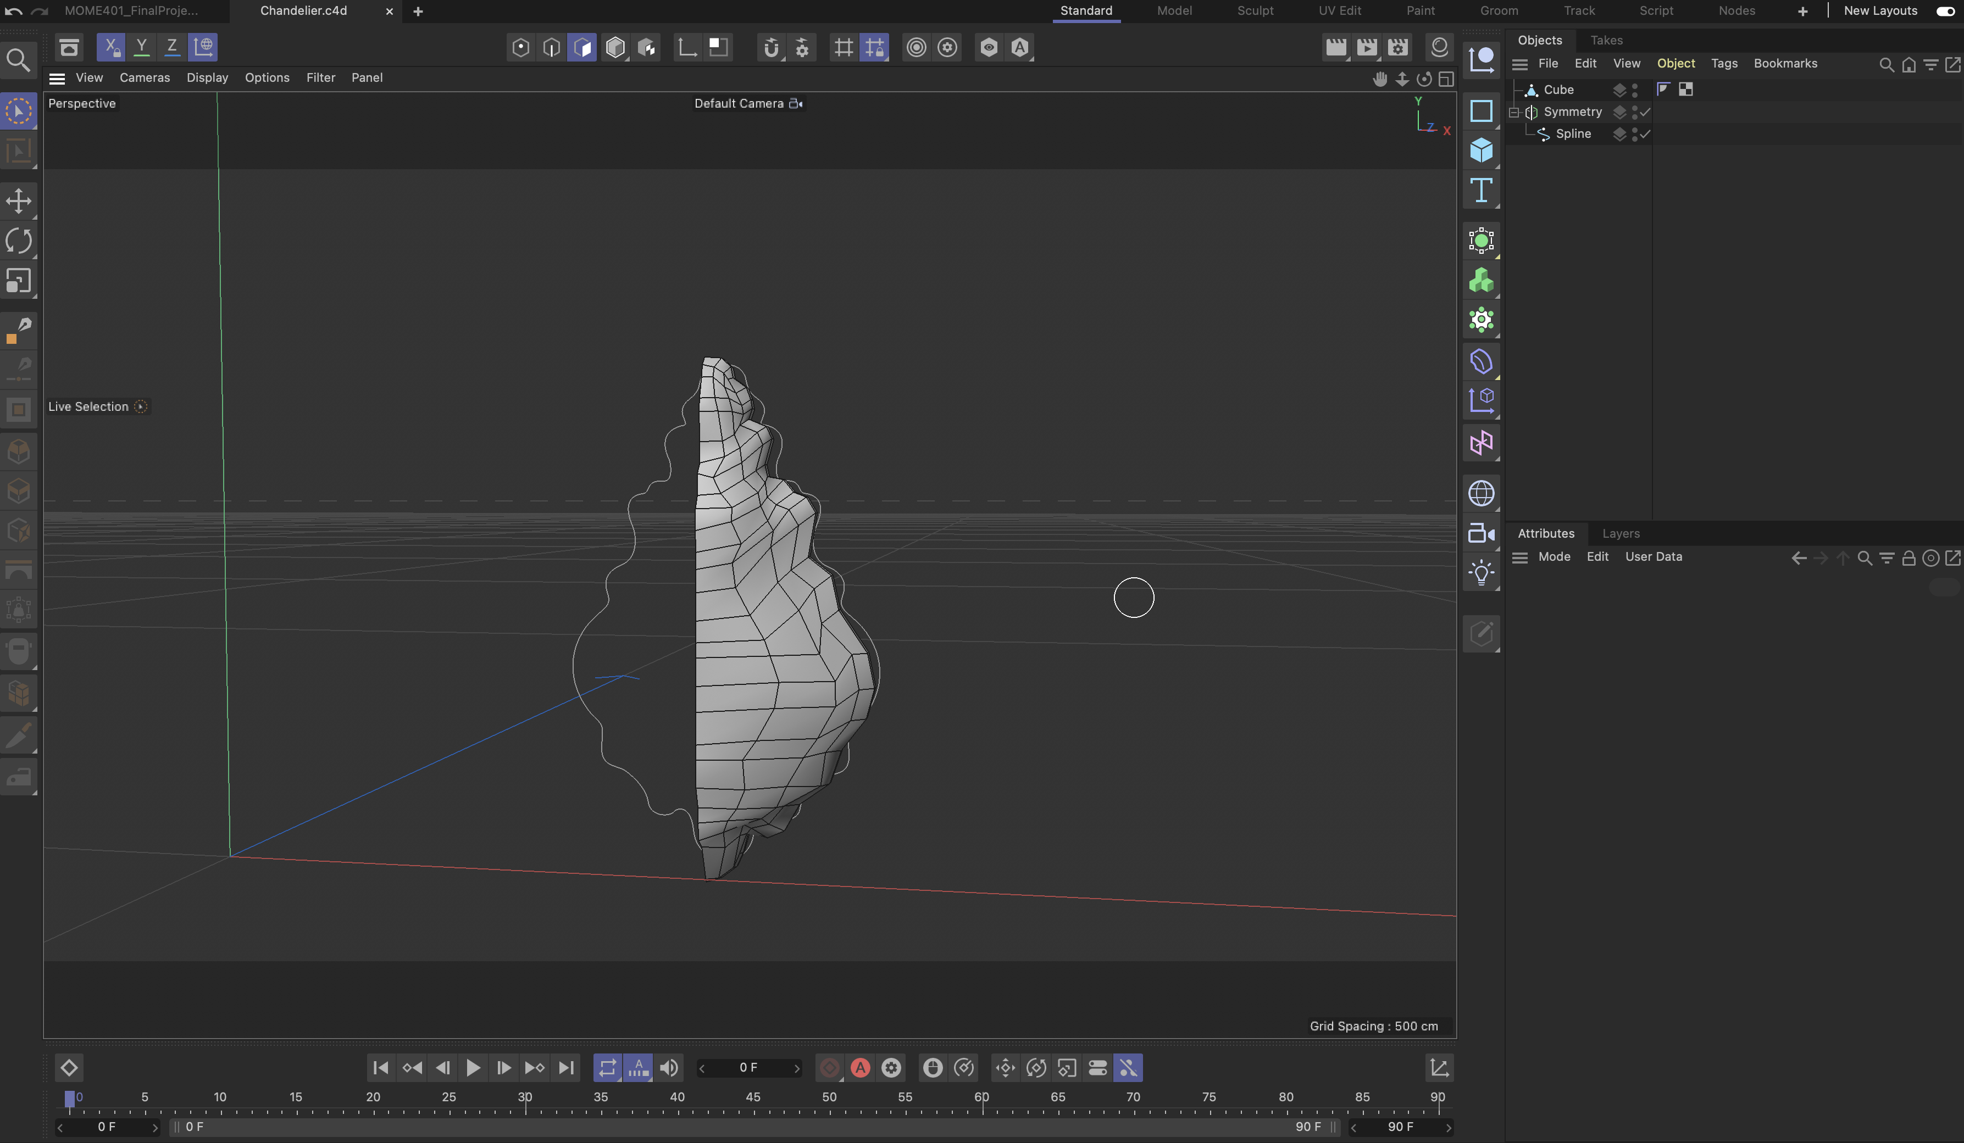
Task: Click the current frame field
Action: click(x=748, y=1067)
